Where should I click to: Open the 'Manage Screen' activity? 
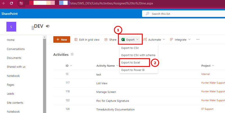(x=106, y=92)
